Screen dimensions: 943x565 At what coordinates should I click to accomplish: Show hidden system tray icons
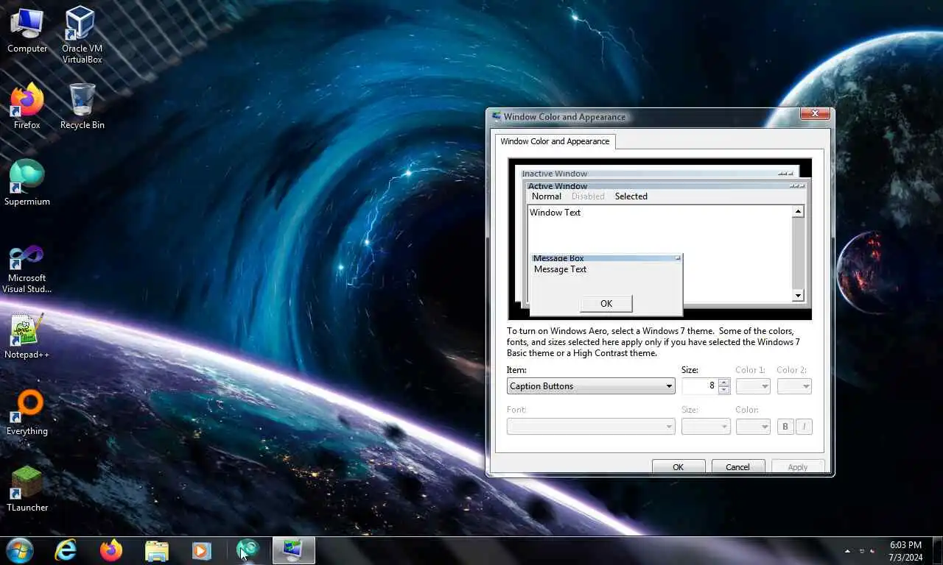(847, 551)
